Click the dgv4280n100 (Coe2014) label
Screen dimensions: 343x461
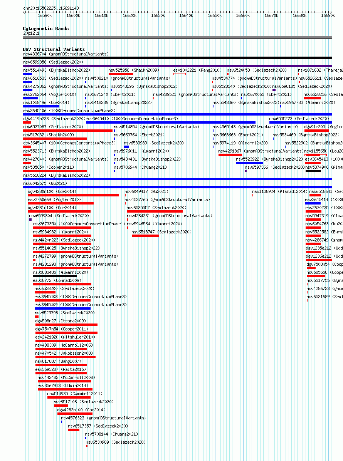coord(52,191)
